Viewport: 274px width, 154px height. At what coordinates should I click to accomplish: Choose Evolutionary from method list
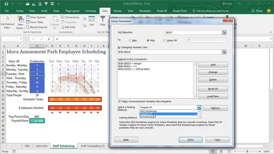[168, 117]
